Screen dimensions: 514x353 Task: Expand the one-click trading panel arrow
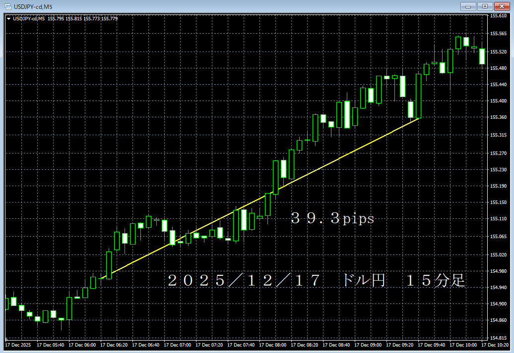pos(9,18)
